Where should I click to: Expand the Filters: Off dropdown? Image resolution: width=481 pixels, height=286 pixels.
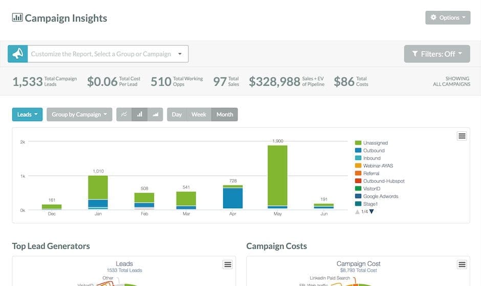point(437,54)
